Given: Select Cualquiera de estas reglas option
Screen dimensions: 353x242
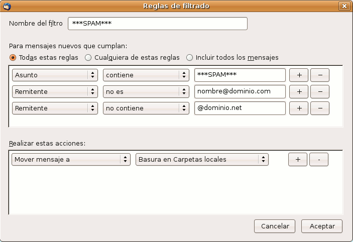Looking at the screenshot, I should coord(88,58).
